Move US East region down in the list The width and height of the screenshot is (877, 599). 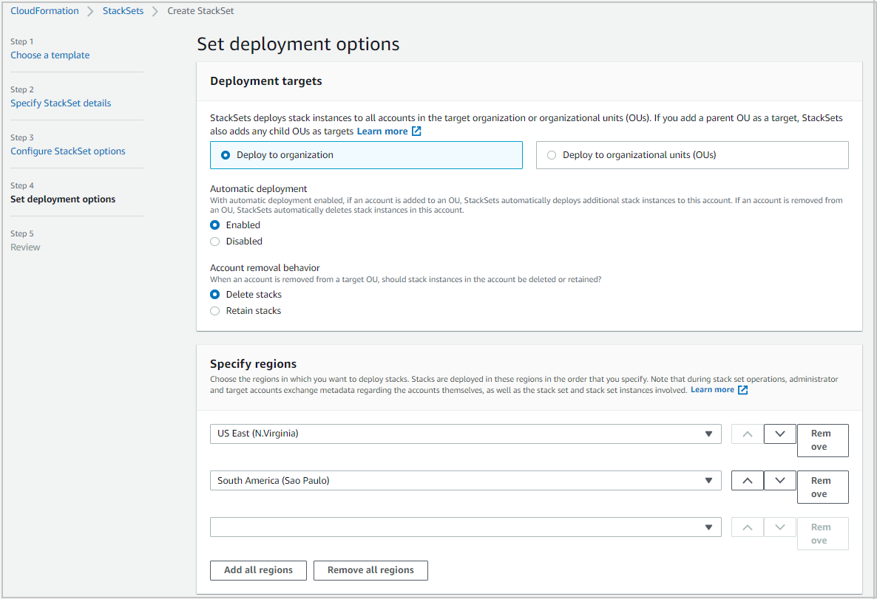tap(779, 434)
